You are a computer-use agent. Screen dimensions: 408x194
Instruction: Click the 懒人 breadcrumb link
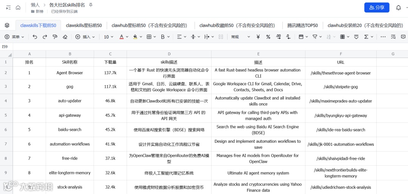click(x=35, y=5)
